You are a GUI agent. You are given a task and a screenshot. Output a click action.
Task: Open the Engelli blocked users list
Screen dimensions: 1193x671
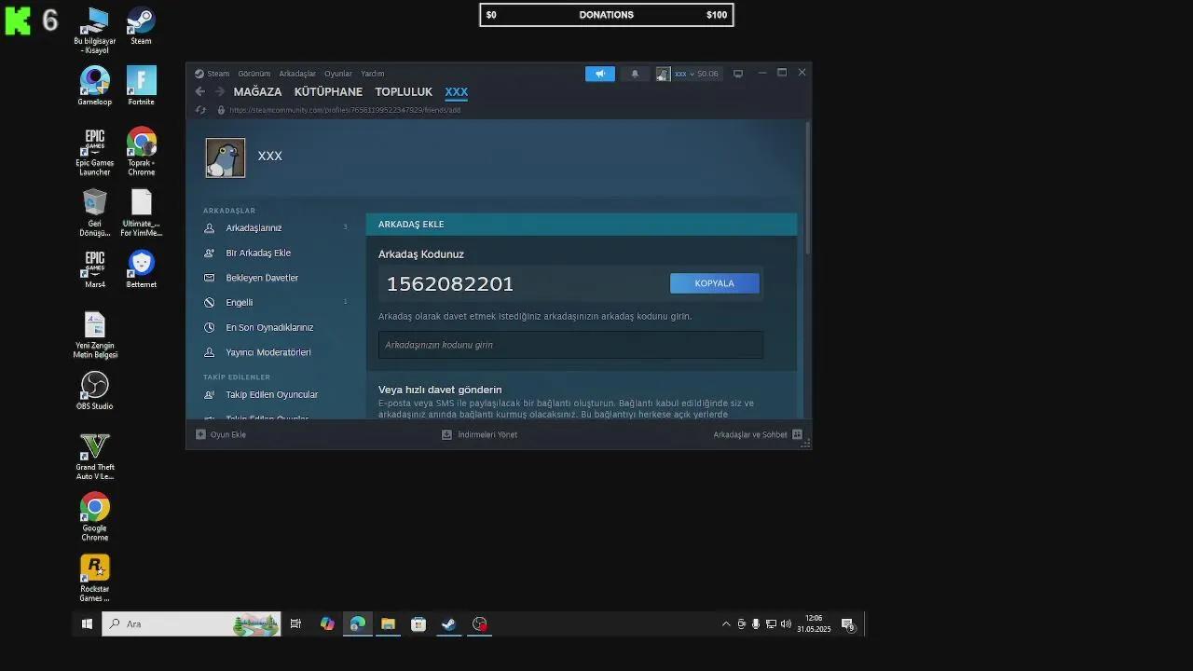(240, 302)
